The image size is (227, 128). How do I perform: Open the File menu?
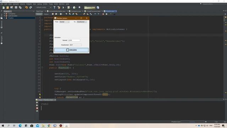[x=2, y=4]
